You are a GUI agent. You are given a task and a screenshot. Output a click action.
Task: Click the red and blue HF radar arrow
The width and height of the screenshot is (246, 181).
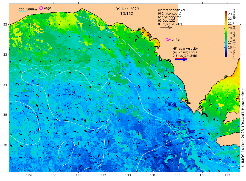(181, 59)
